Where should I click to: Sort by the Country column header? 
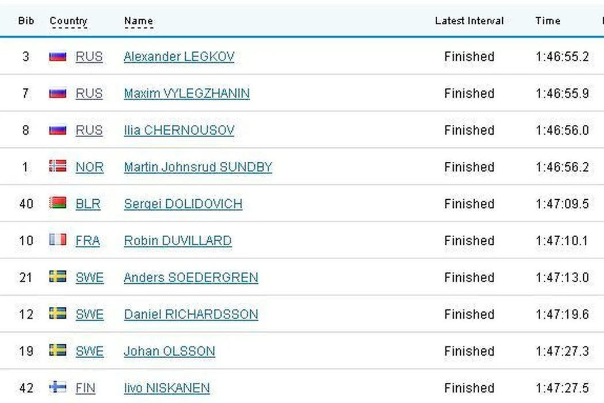(68, 21)
